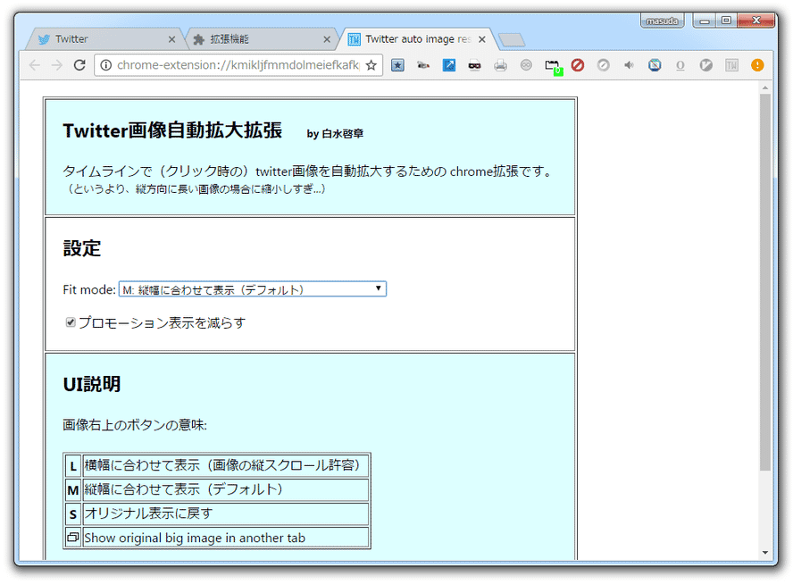Switch to the Twitter tab

[104, 39]
